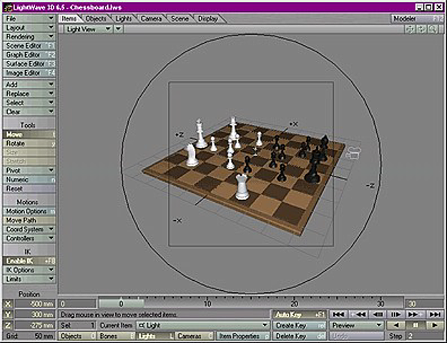This screenshot has height=343, width=447.
Task: Switch to the Items tab
Action: (69, 19)
